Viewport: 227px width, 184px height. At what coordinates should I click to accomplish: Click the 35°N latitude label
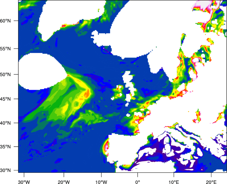[x=5, y=147]
